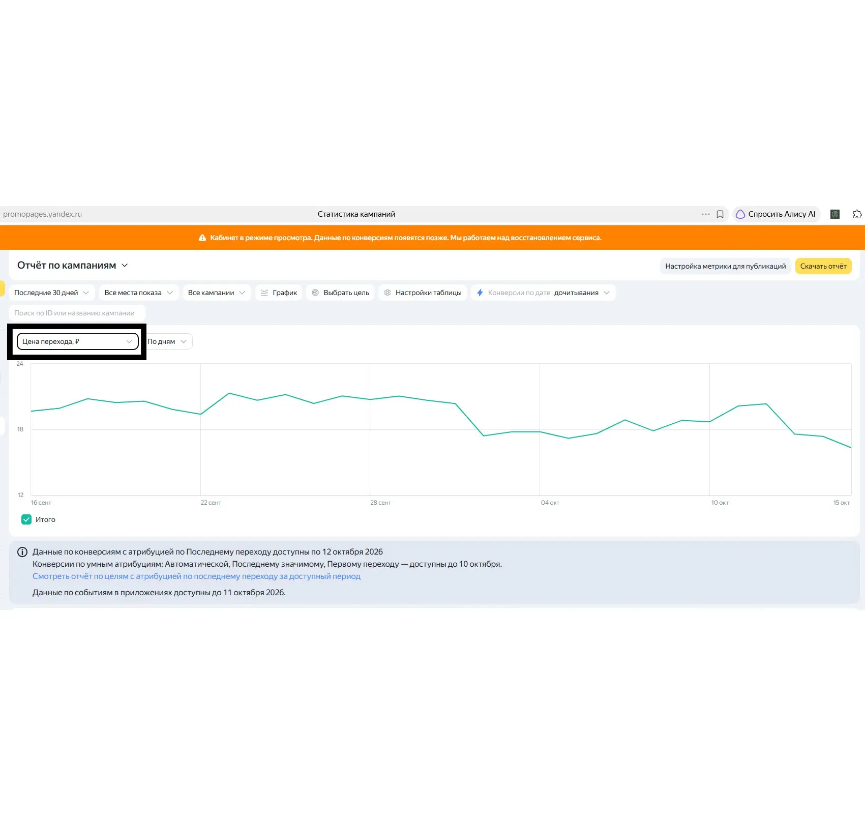Image resolution: width=865 pixels, height=814 pixels.
Task: Click the warning triangle in orange banner
Action: (202, 238)
